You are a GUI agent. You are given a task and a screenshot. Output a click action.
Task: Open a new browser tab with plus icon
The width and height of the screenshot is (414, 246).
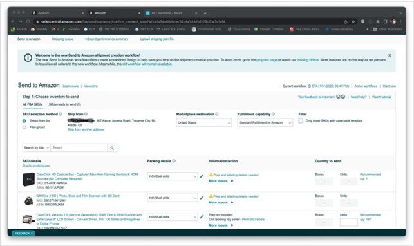pos(205,13)
